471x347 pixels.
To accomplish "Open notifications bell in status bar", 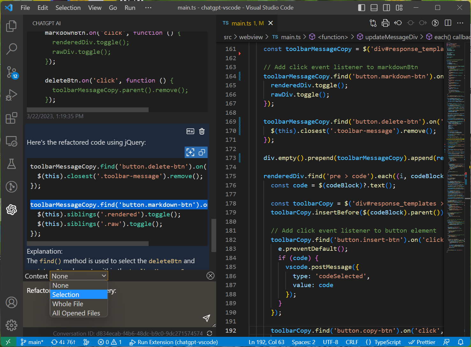I will [460, 342].
